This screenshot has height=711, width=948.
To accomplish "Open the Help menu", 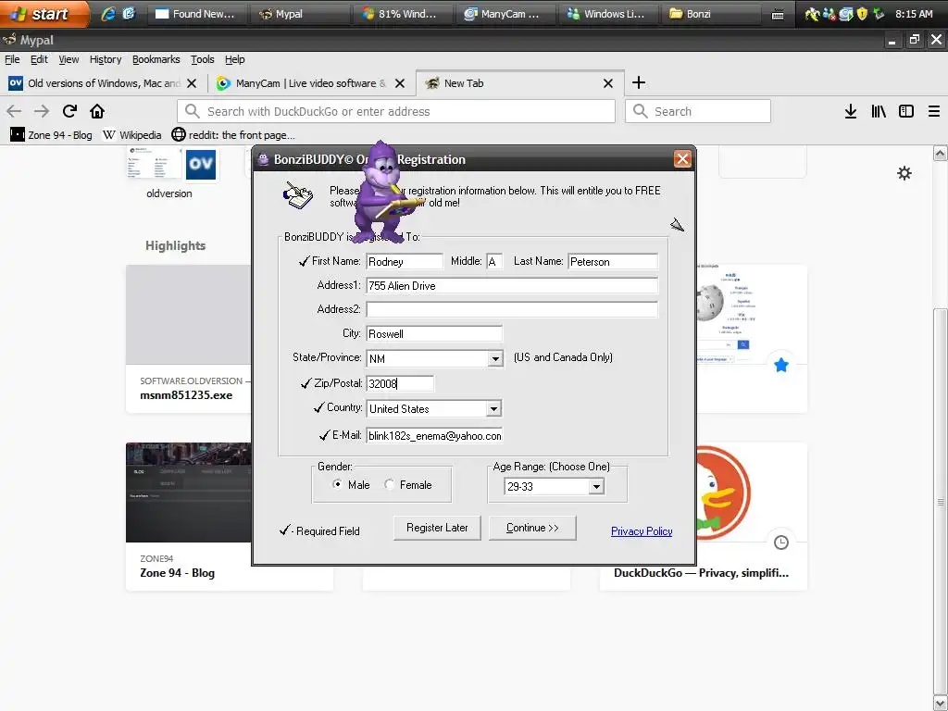I will [x=234, y=59].
